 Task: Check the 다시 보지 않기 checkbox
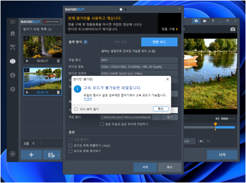76,109
